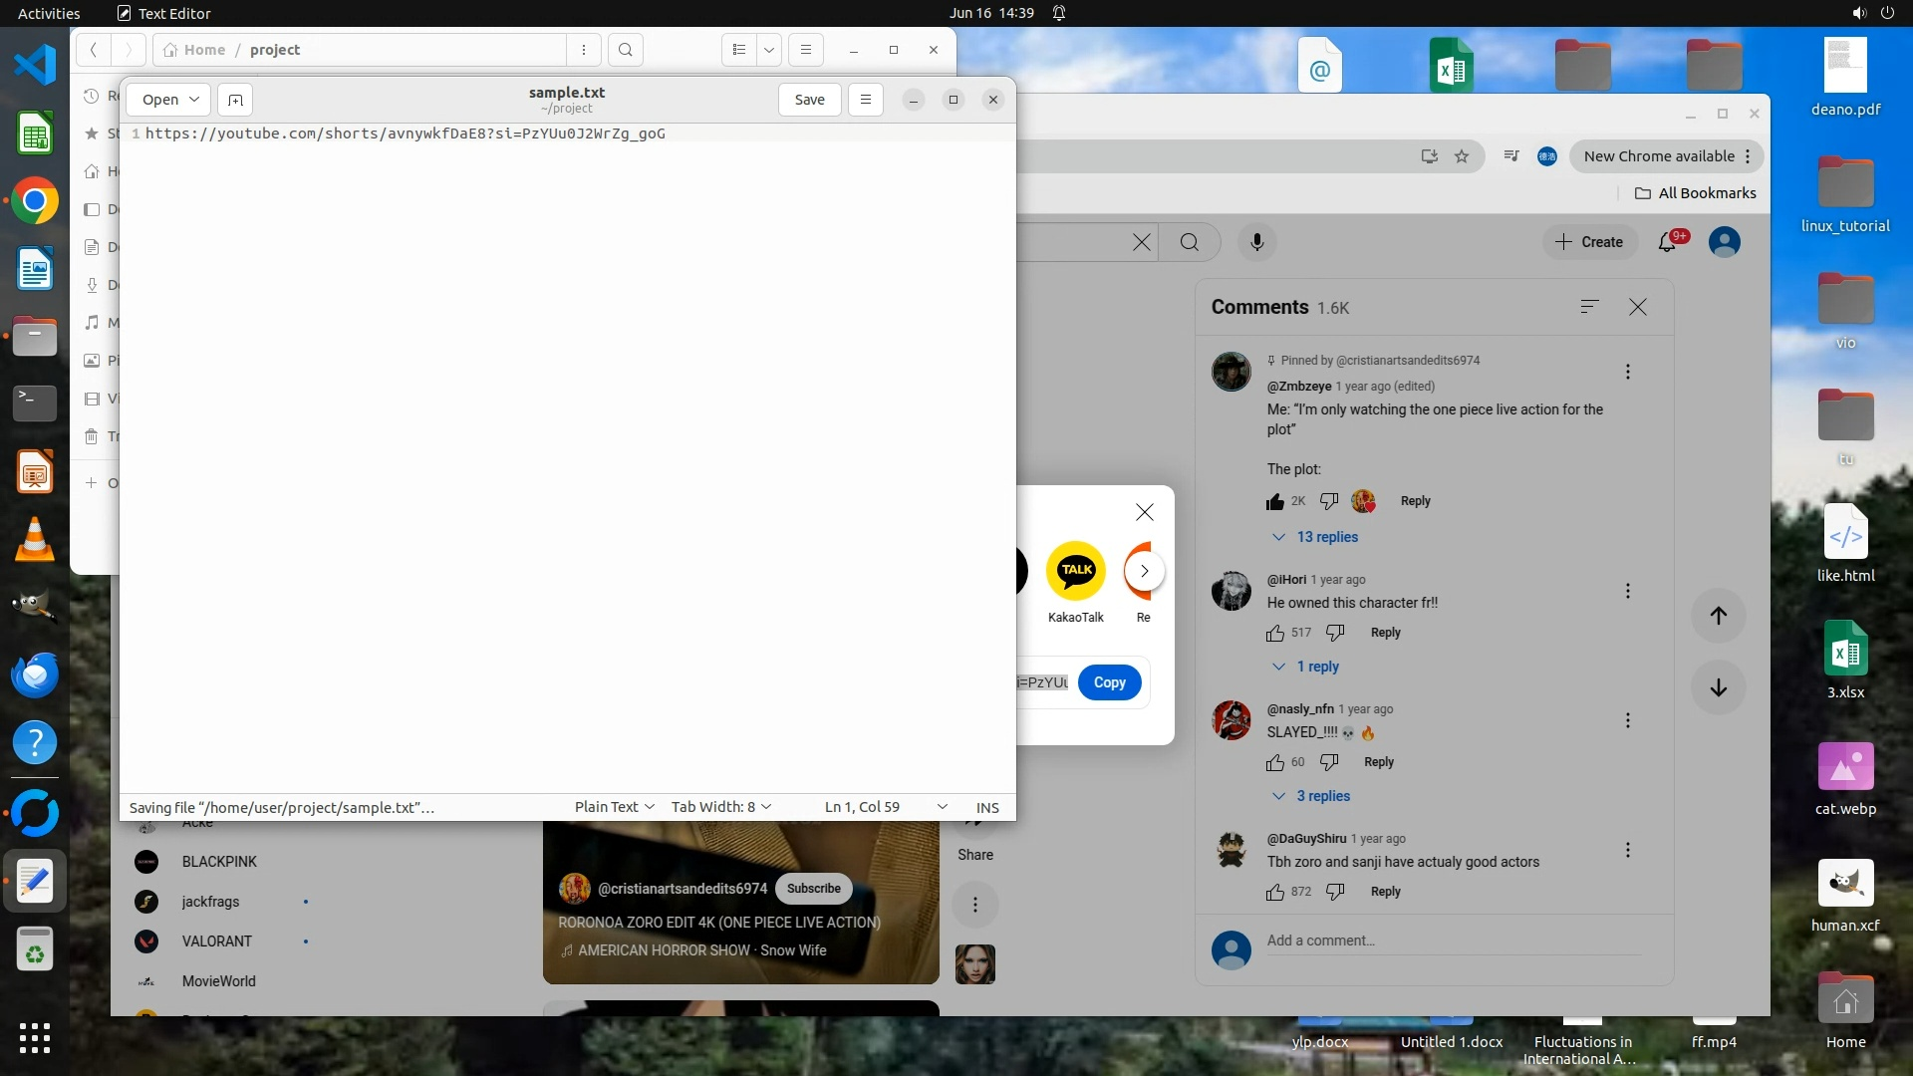Like the @iHori comment

point(1275,633)
